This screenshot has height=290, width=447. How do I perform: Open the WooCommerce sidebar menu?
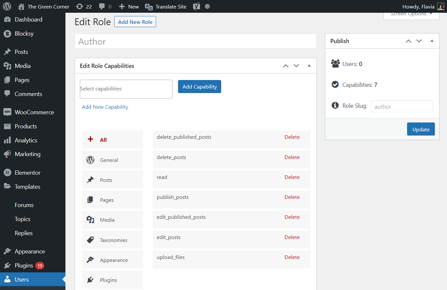click(34, 112)
